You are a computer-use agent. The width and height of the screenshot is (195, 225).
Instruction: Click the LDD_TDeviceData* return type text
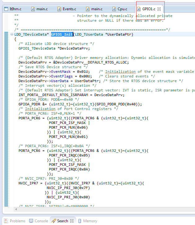(32, 34)
